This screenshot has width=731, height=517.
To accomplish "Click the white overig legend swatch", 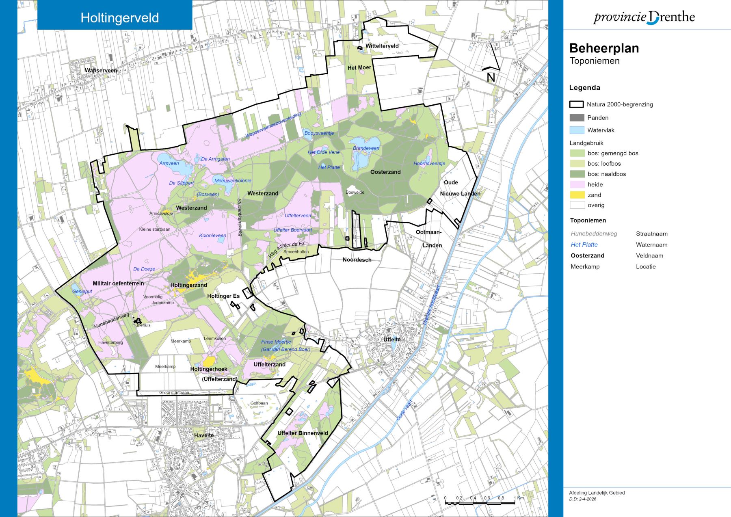I will pos(577,205).
